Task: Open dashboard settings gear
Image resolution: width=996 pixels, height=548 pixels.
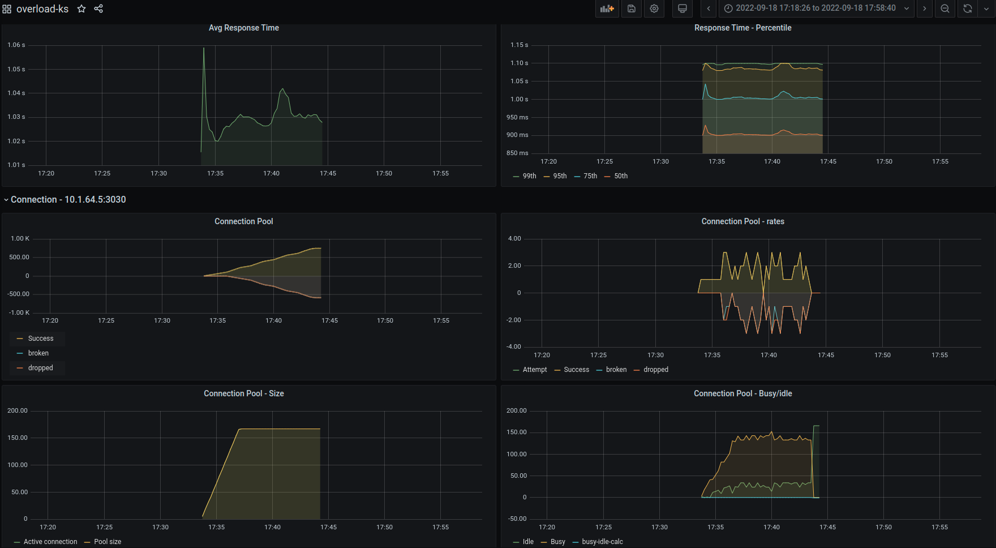Action: tap(654, 8)
